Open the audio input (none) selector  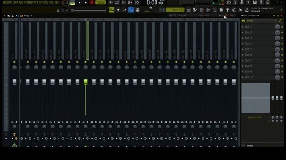[x=261, y=21]
